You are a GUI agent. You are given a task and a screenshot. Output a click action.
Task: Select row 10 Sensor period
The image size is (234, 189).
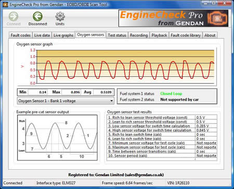tap(162, 156)
